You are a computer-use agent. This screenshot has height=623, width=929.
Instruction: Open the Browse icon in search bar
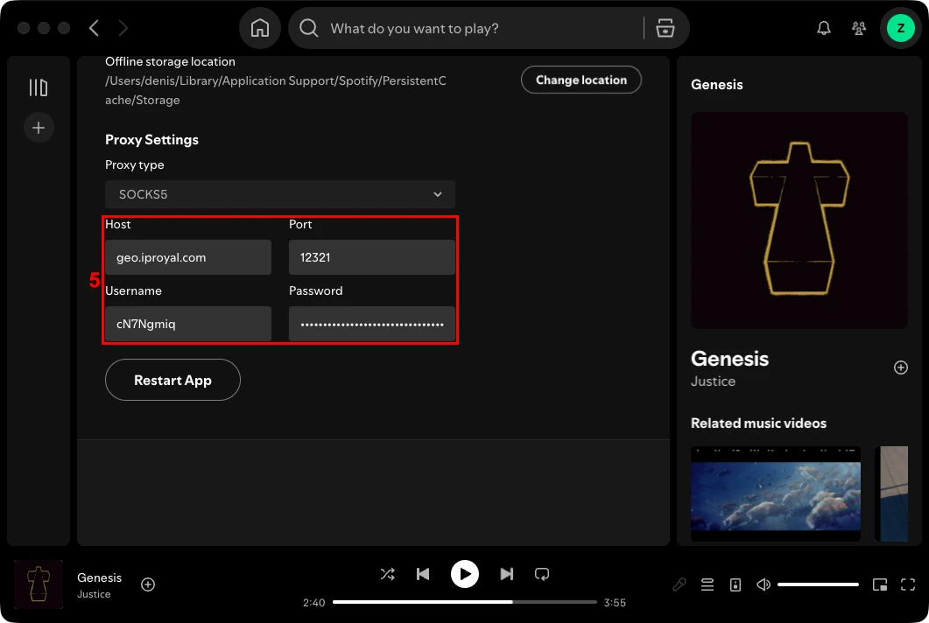click(x=665, y=28)
